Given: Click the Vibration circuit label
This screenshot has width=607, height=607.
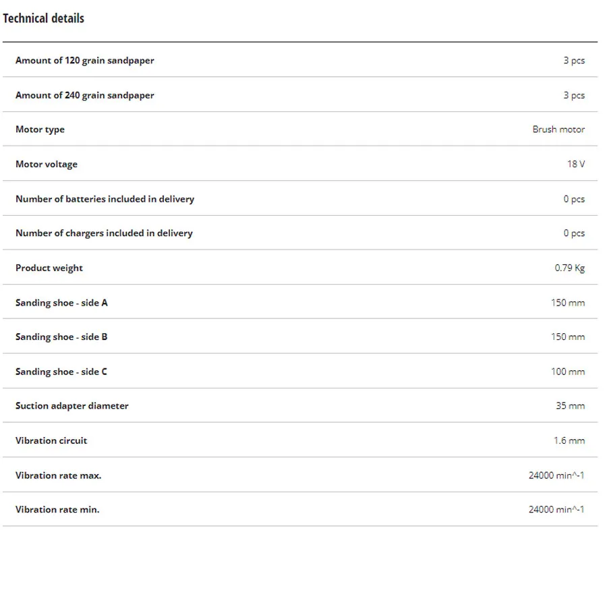Looking at the screenshot, I should pyautogui.click(x=51, y=440).
